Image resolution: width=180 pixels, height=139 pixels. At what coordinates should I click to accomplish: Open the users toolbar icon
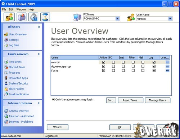point(9,17)
